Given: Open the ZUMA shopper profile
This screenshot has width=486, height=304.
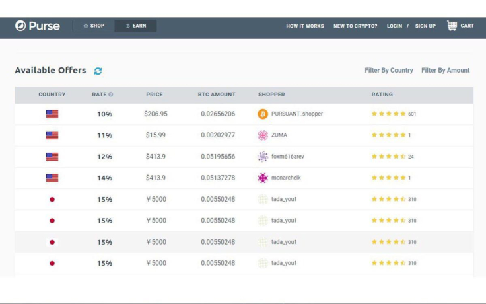Looking at the screenshot, I should click(x=279, y=135).
